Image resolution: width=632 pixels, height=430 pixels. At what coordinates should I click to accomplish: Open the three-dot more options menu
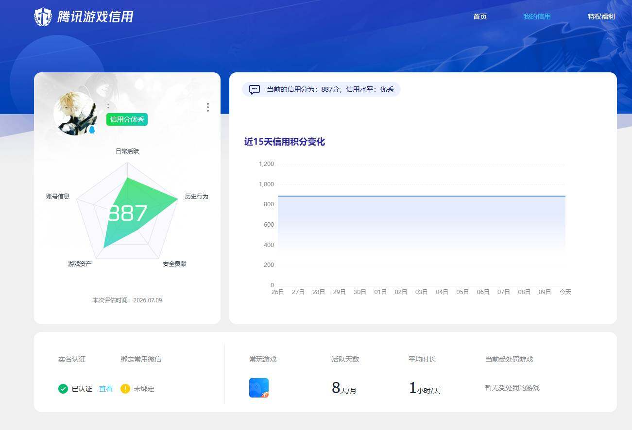tap(208, 107)
